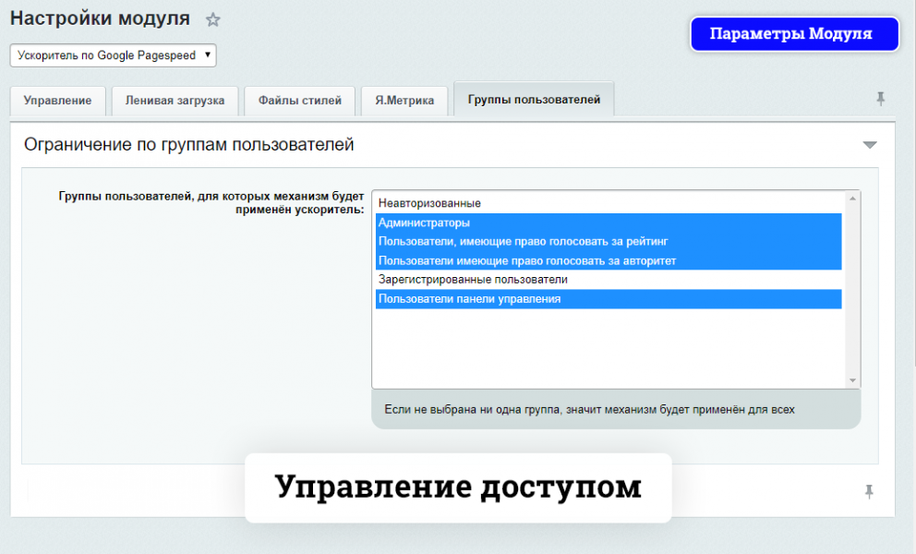Click the pin icon beside the tab row
The image size is (916, 554).
pos(880,99)
